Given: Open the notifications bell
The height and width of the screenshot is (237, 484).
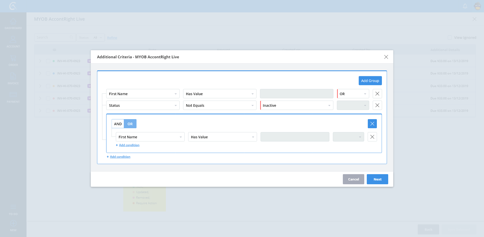Looking at the screenshot, I should [465, 6].
